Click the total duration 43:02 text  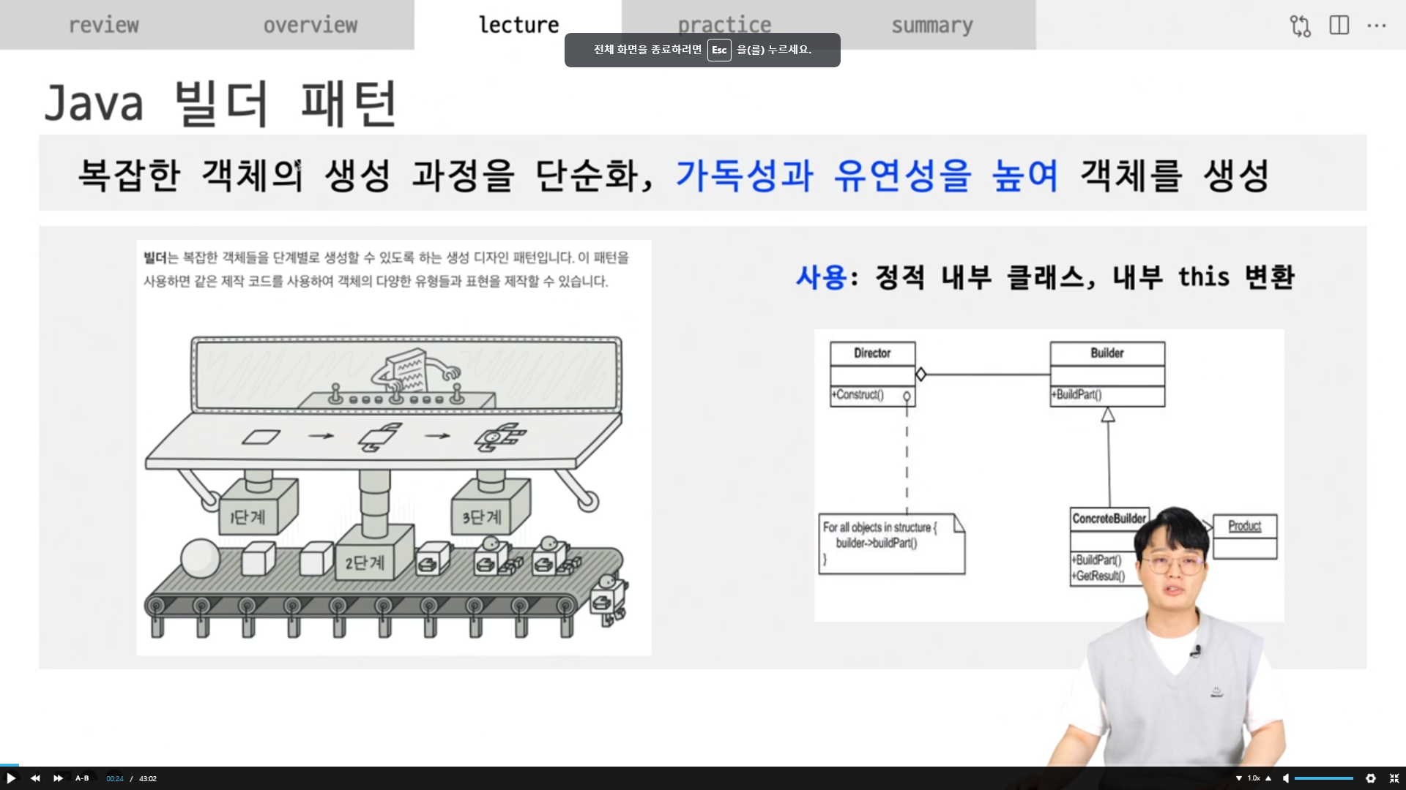[x=148, y=778]
